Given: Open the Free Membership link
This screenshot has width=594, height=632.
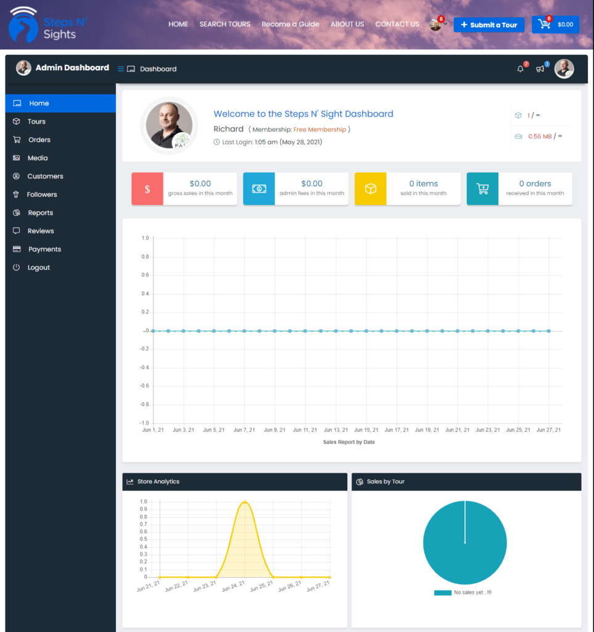Looking at the screenshot, I should [320, 130].
